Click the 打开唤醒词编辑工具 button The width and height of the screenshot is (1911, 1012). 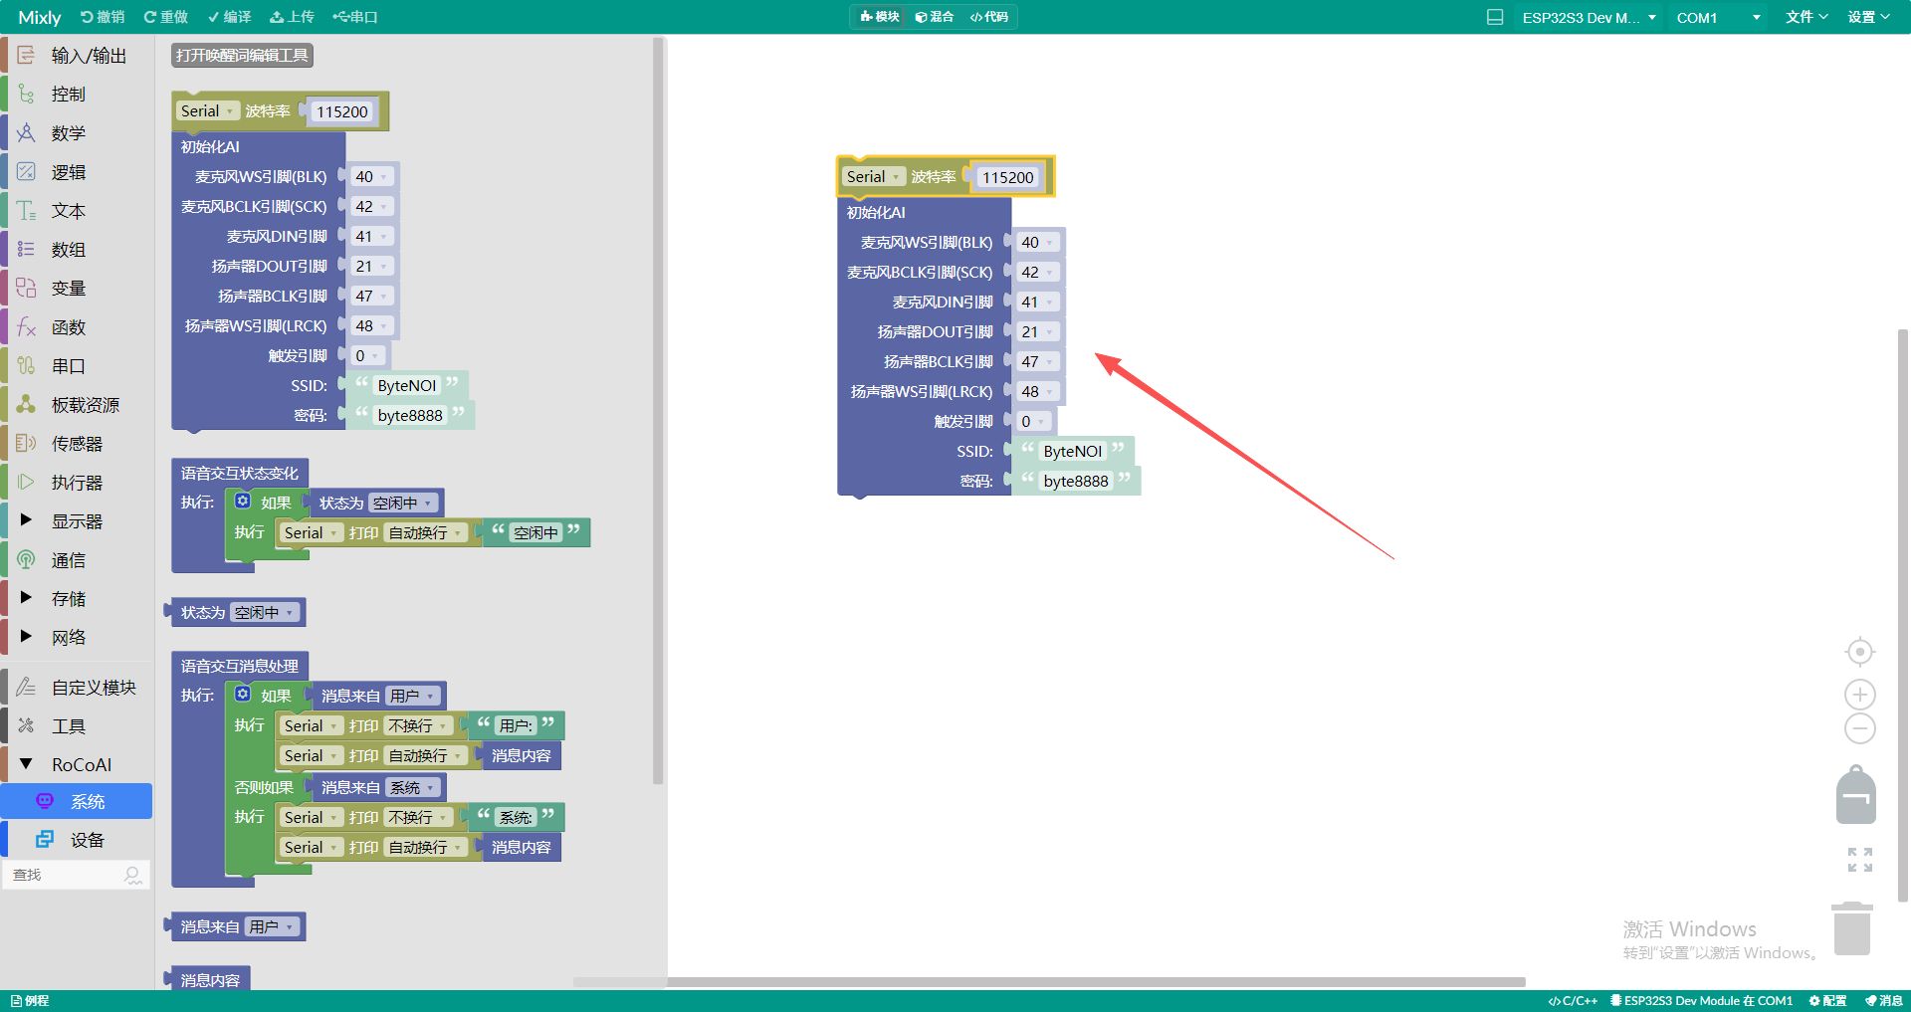242,56
